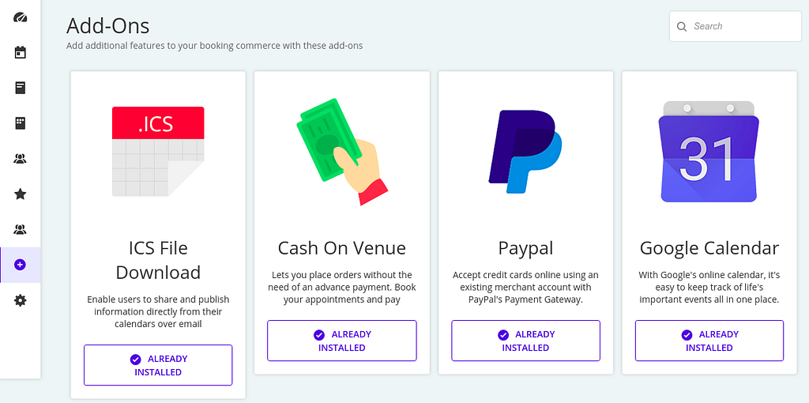809x403 pixels.
Task: Select the active plus add-ons sidebar icon
Action: coord(21,265)
